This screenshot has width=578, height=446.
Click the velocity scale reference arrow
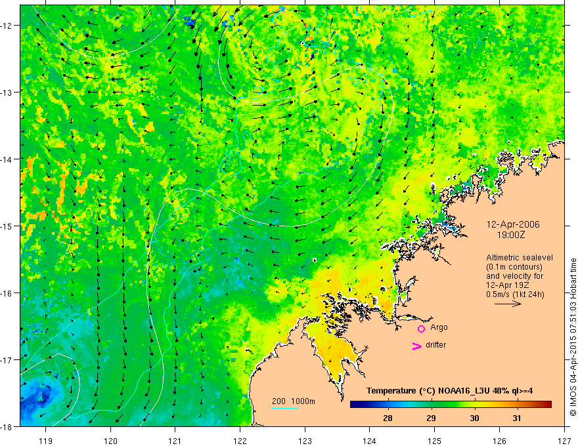coord(508,304)
